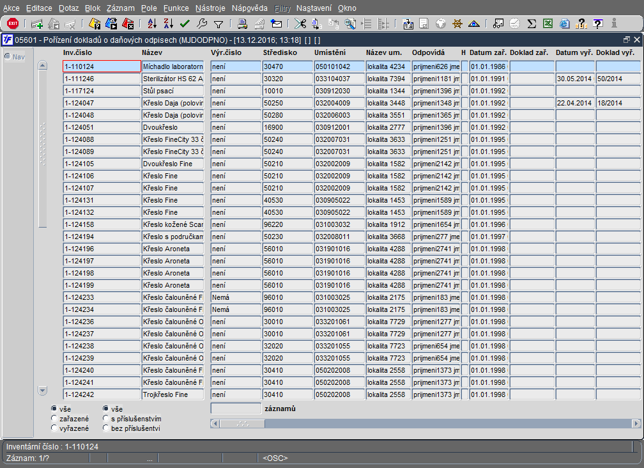
Task: Sort descending with the Z-A icon
Action: [x=168, y=24]
